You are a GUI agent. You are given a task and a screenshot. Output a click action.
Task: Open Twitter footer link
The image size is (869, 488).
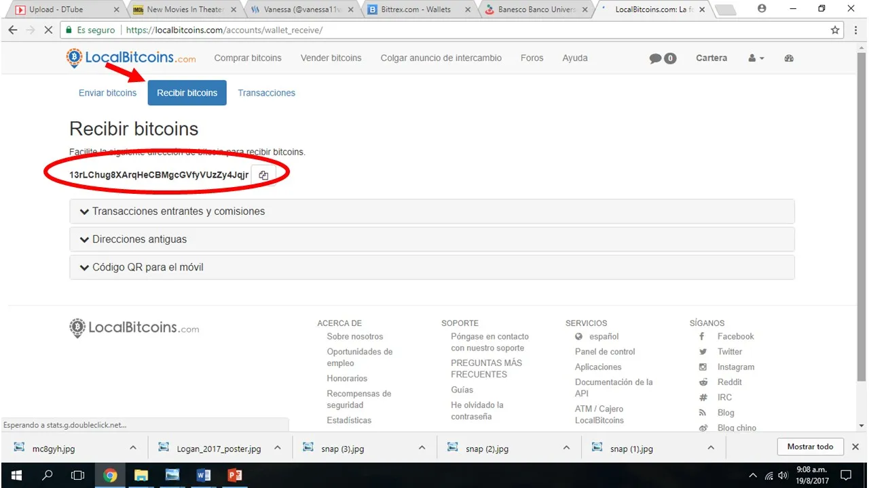point(730,352)
